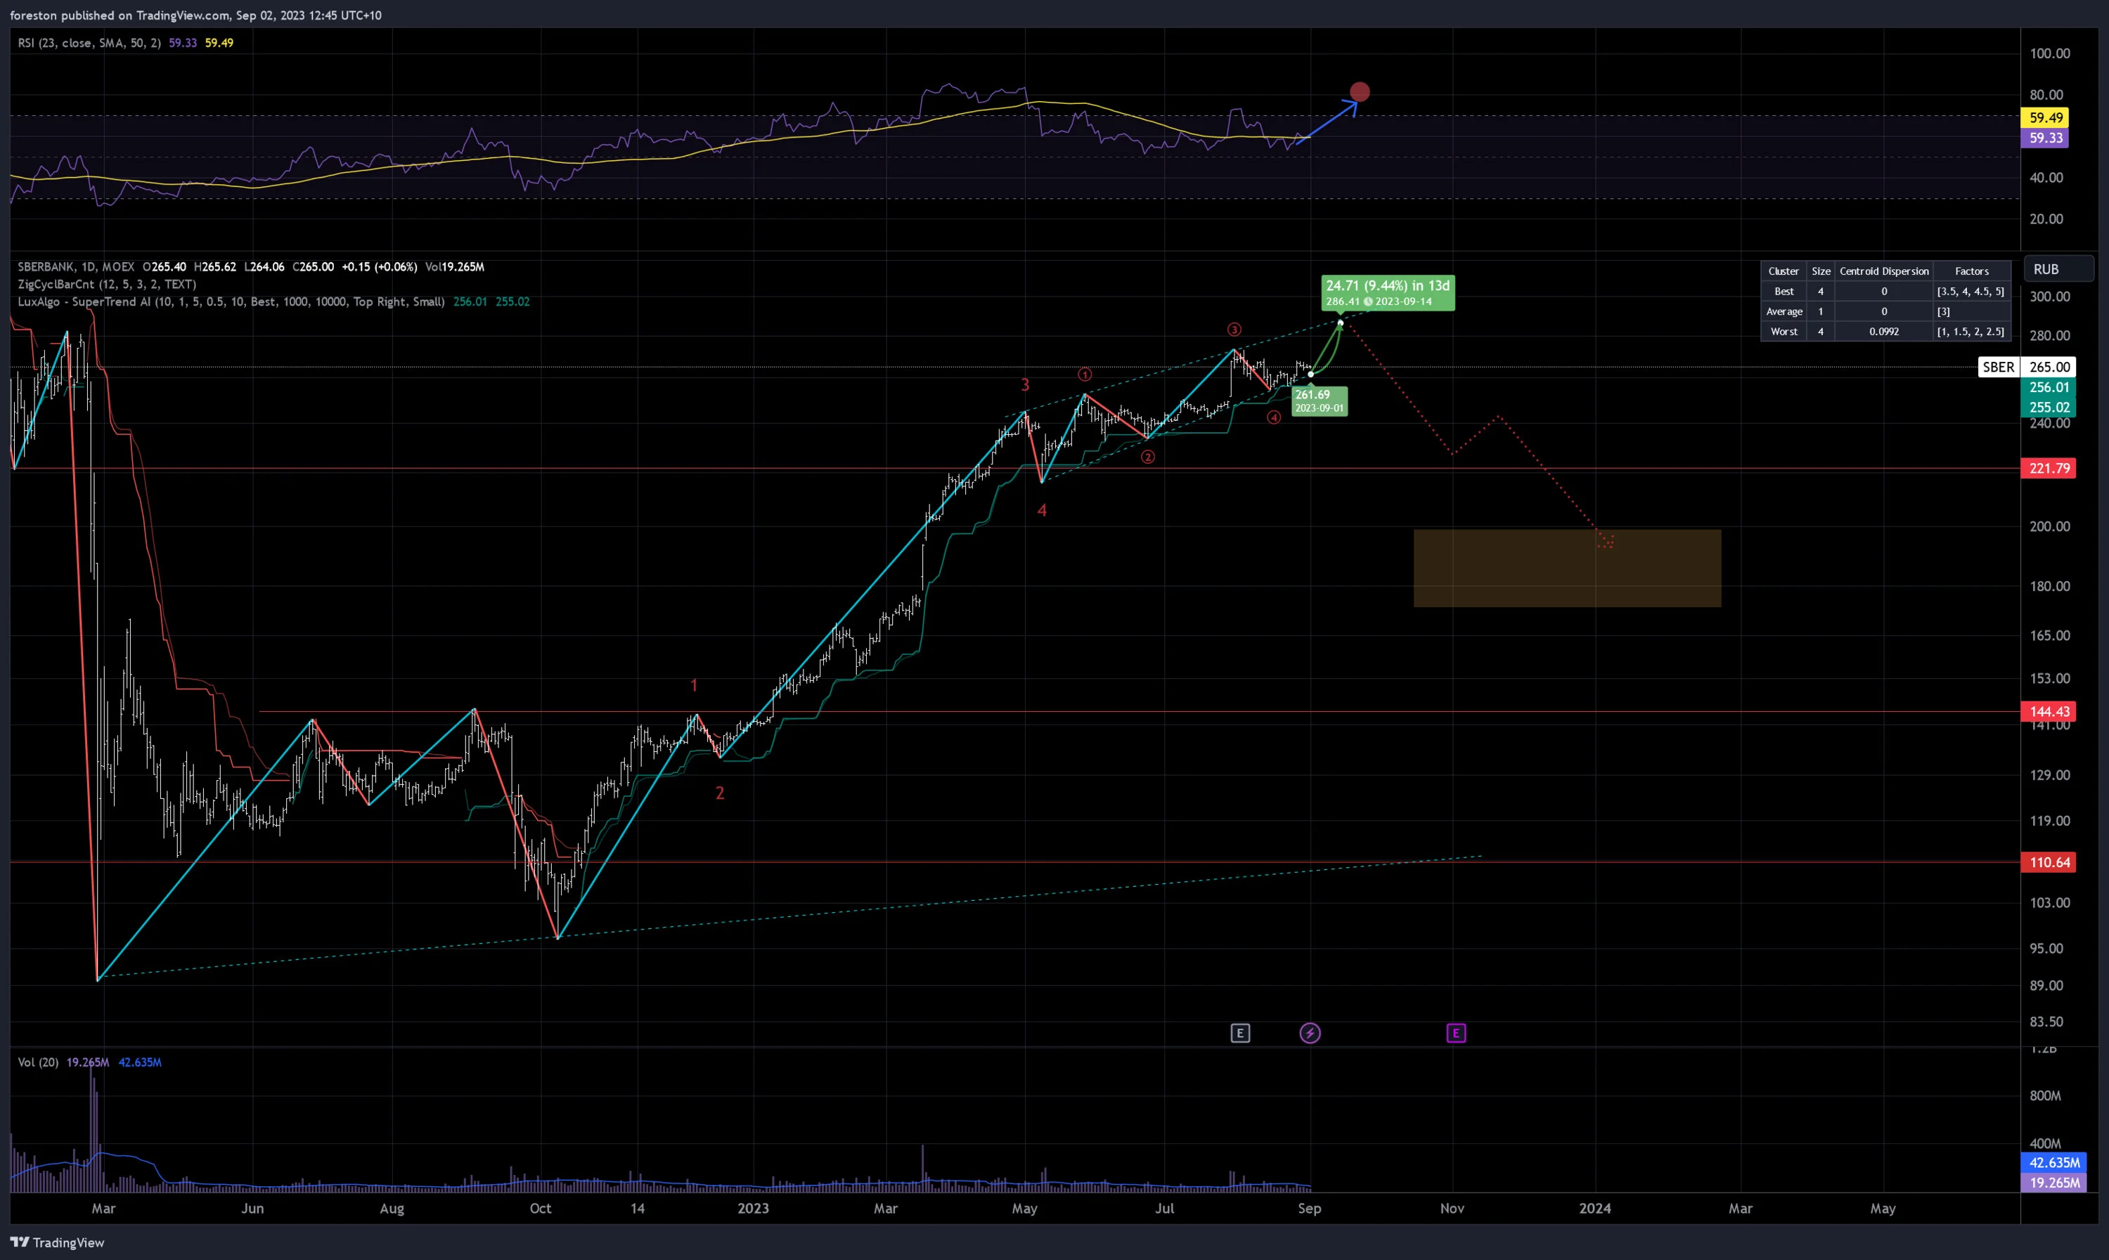The width and height of the screenshot is (2109, 1260).
Task: Click the green 261.69 2023-09-01 label
Action: (1319, 401)
